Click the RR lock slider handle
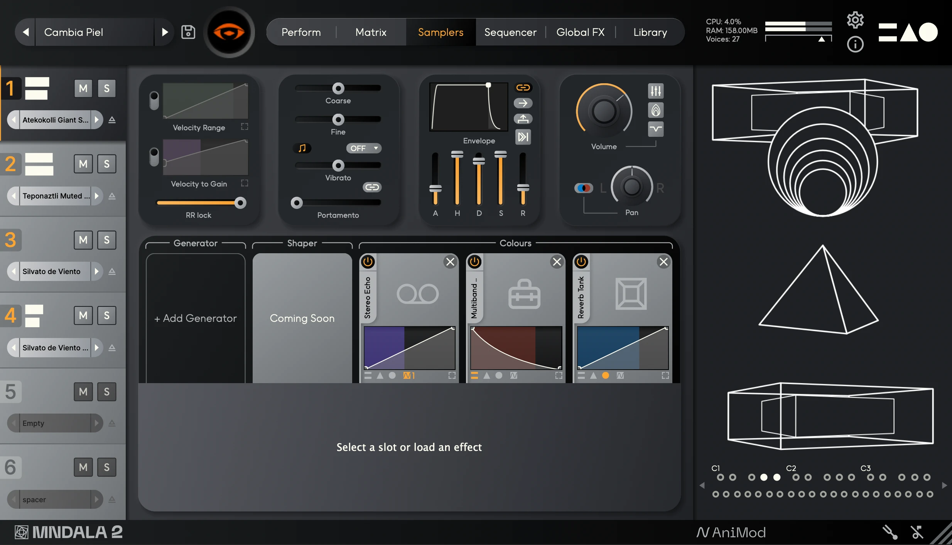 (x=240, y=203)
